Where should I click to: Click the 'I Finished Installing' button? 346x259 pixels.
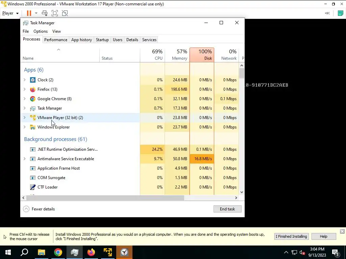coord(291,236)
